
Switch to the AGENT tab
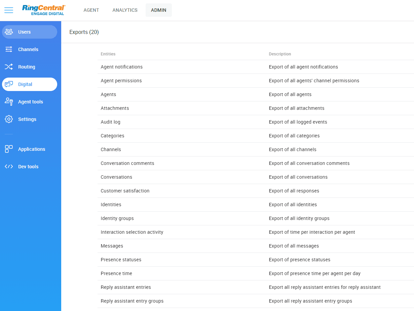click(x=91, y=10)
